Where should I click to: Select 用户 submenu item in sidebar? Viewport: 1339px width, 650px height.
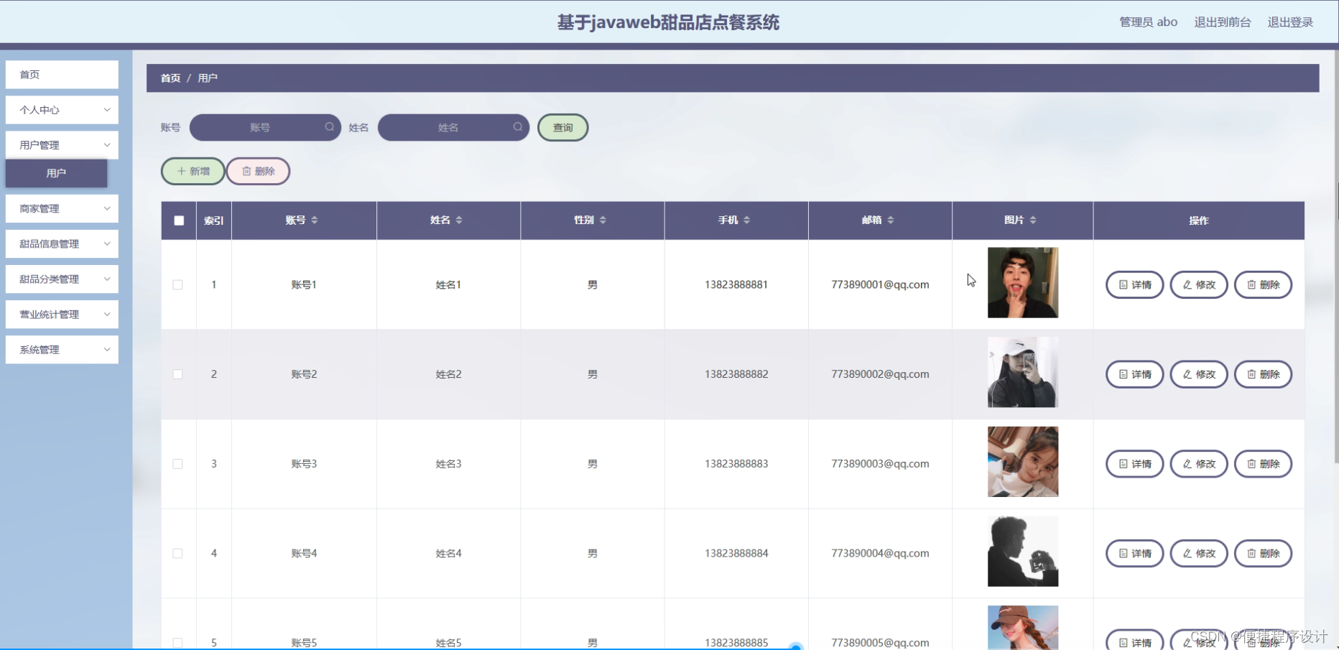pos(56,173)
